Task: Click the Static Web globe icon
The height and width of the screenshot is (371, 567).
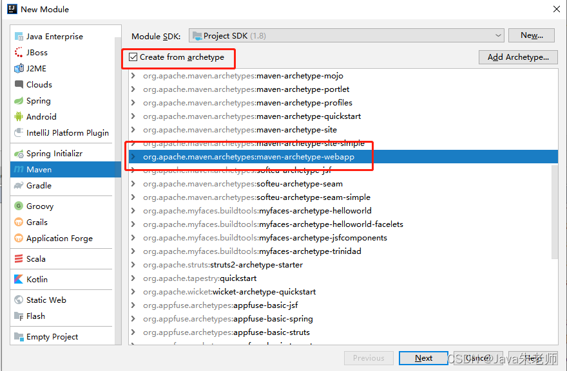Action: pos(19,300)
